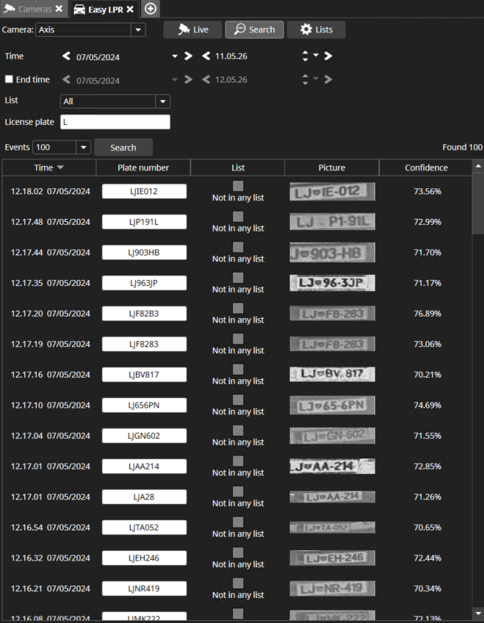Step the Time clock value forward with the right arrow
This screenshot has height=623, width=484.
point(328,56)
